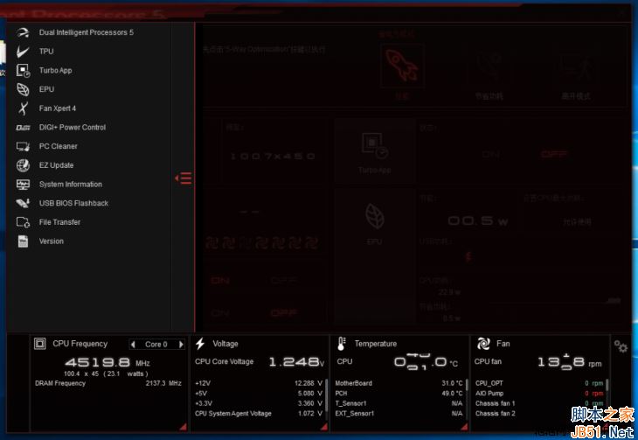The height and width of the screenshot is (440, 638).
Task: Click the MotherBoard 31.0 °C row
Action: (399, 383)
